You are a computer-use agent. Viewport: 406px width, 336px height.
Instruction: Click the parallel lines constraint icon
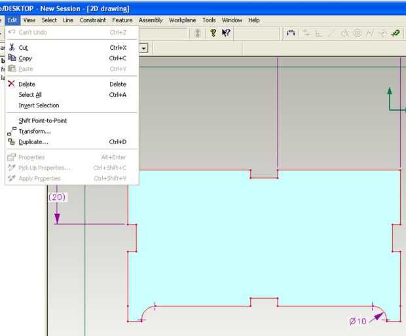tap(369, 33)
